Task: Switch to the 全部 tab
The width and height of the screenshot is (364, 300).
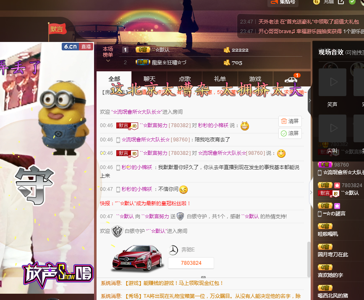Action: click(114, 79)
